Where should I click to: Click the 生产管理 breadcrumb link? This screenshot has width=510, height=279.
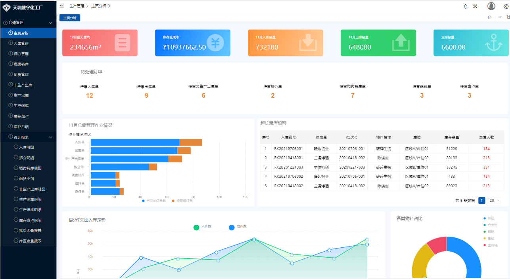coord(76,6)
